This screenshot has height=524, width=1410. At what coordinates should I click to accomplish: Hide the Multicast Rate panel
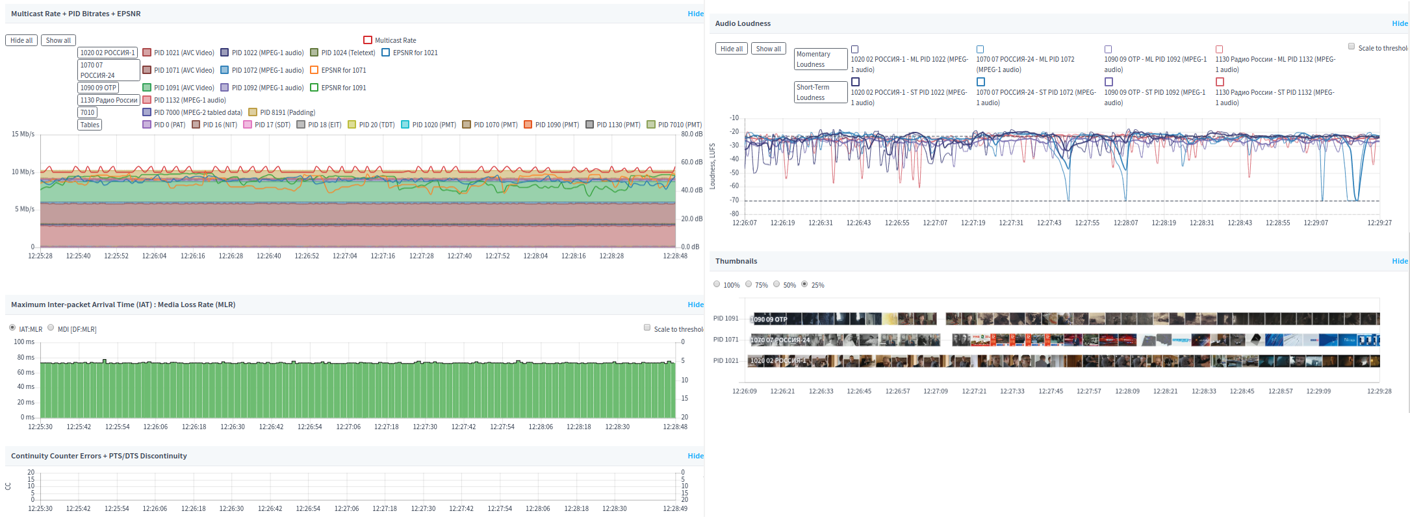click(x=695, y=14)
